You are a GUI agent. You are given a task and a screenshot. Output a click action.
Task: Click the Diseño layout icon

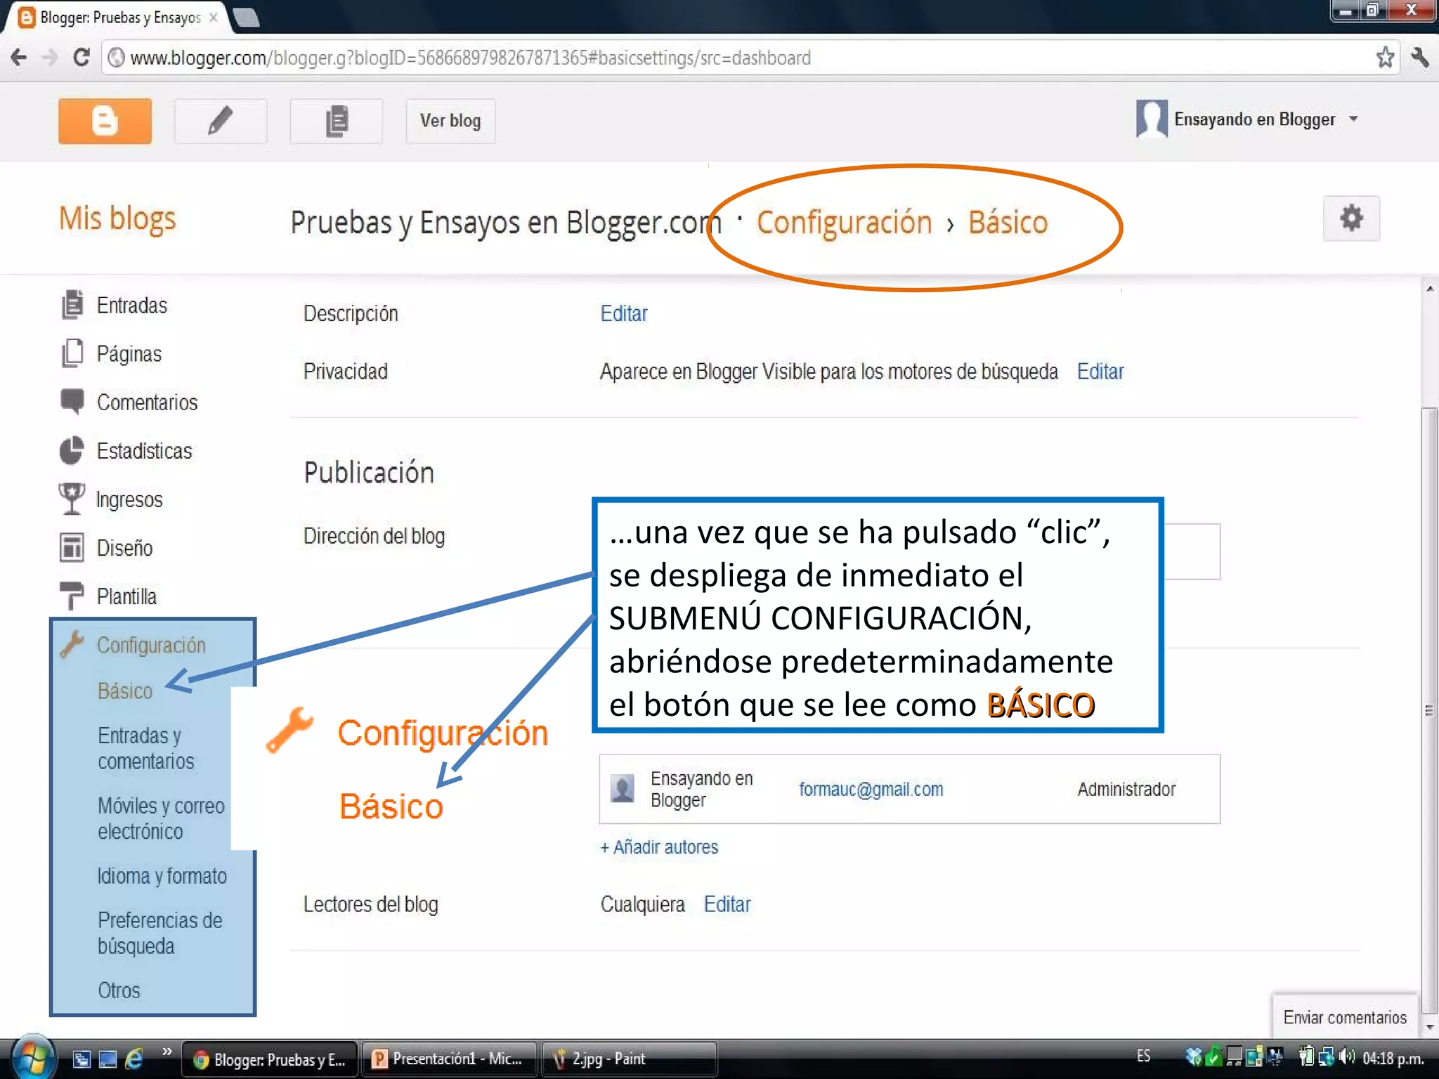point(72,547)
